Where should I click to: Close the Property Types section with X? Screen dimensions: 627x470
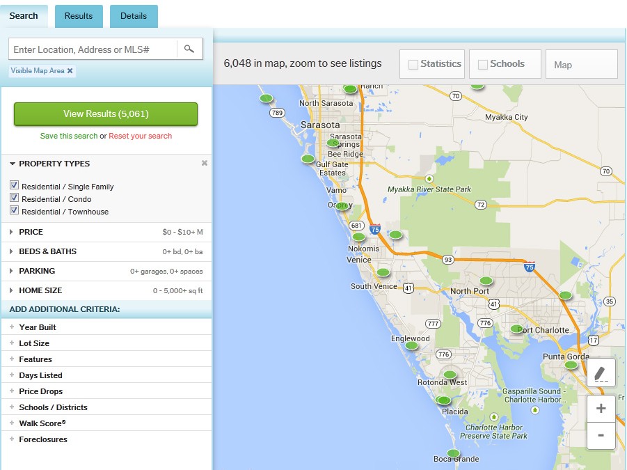point(205,163)
